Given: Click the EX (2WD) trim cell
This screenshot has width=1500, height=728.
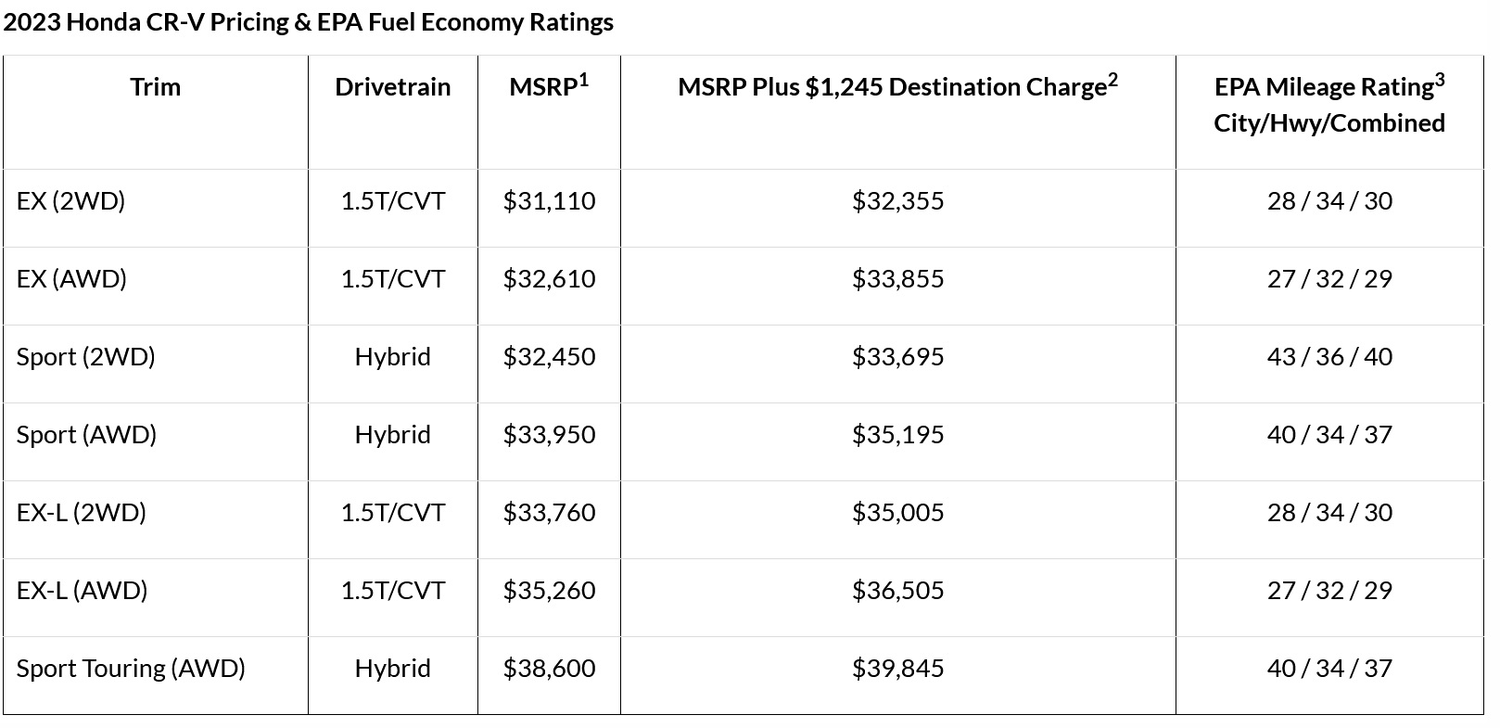Looking at the screenshot, I should click(70, 201).
